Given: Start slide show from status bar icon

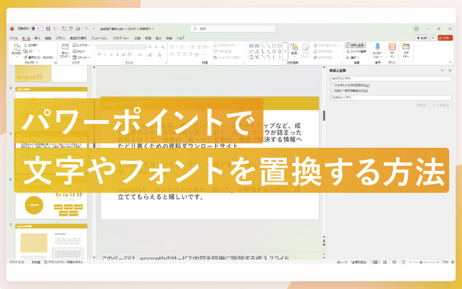Looking at the screenshot, I should (x=404, y=262).
